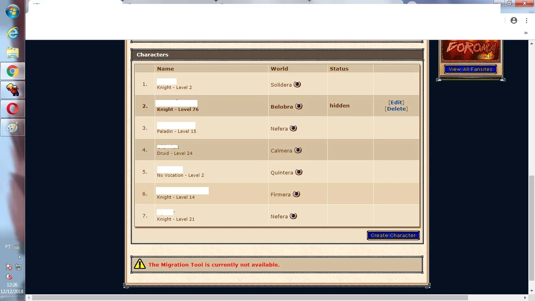Launch Opera browser from taskbar
The height and width of the screenshot is (301, 535).
tap(13, 109)
